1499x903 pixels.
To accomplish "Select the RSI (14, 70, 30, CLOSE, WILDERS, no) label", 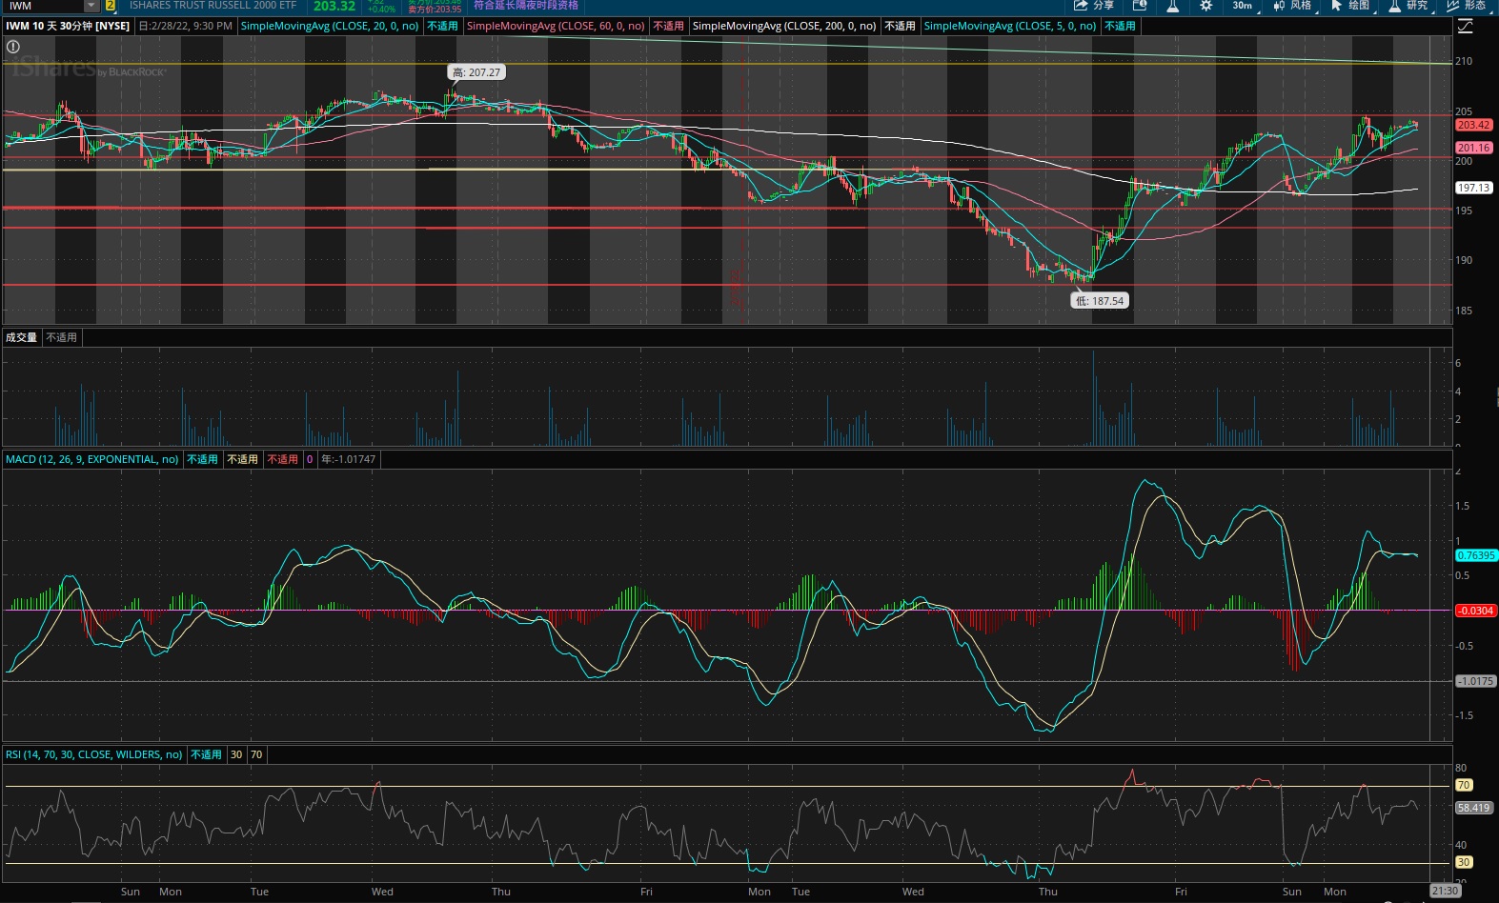I will tap(94, 754).
